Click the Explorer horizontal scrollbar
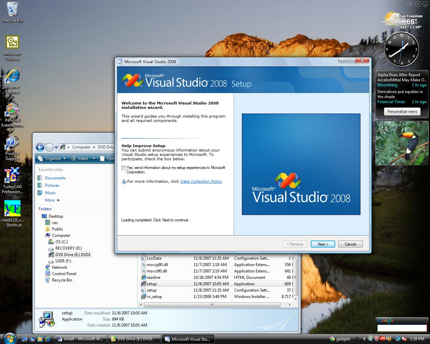430x344 pixels. tap(212, 305)
